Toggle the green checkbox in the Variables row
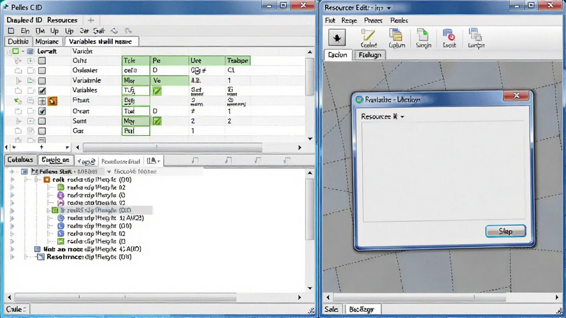The width and height of the screenshot is (566, 318). click(x=157, y=91)
